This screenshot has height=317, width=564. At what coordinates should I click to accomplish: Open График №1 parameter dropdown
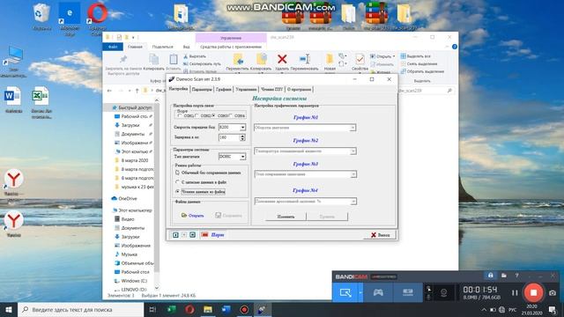coord(352,128)
